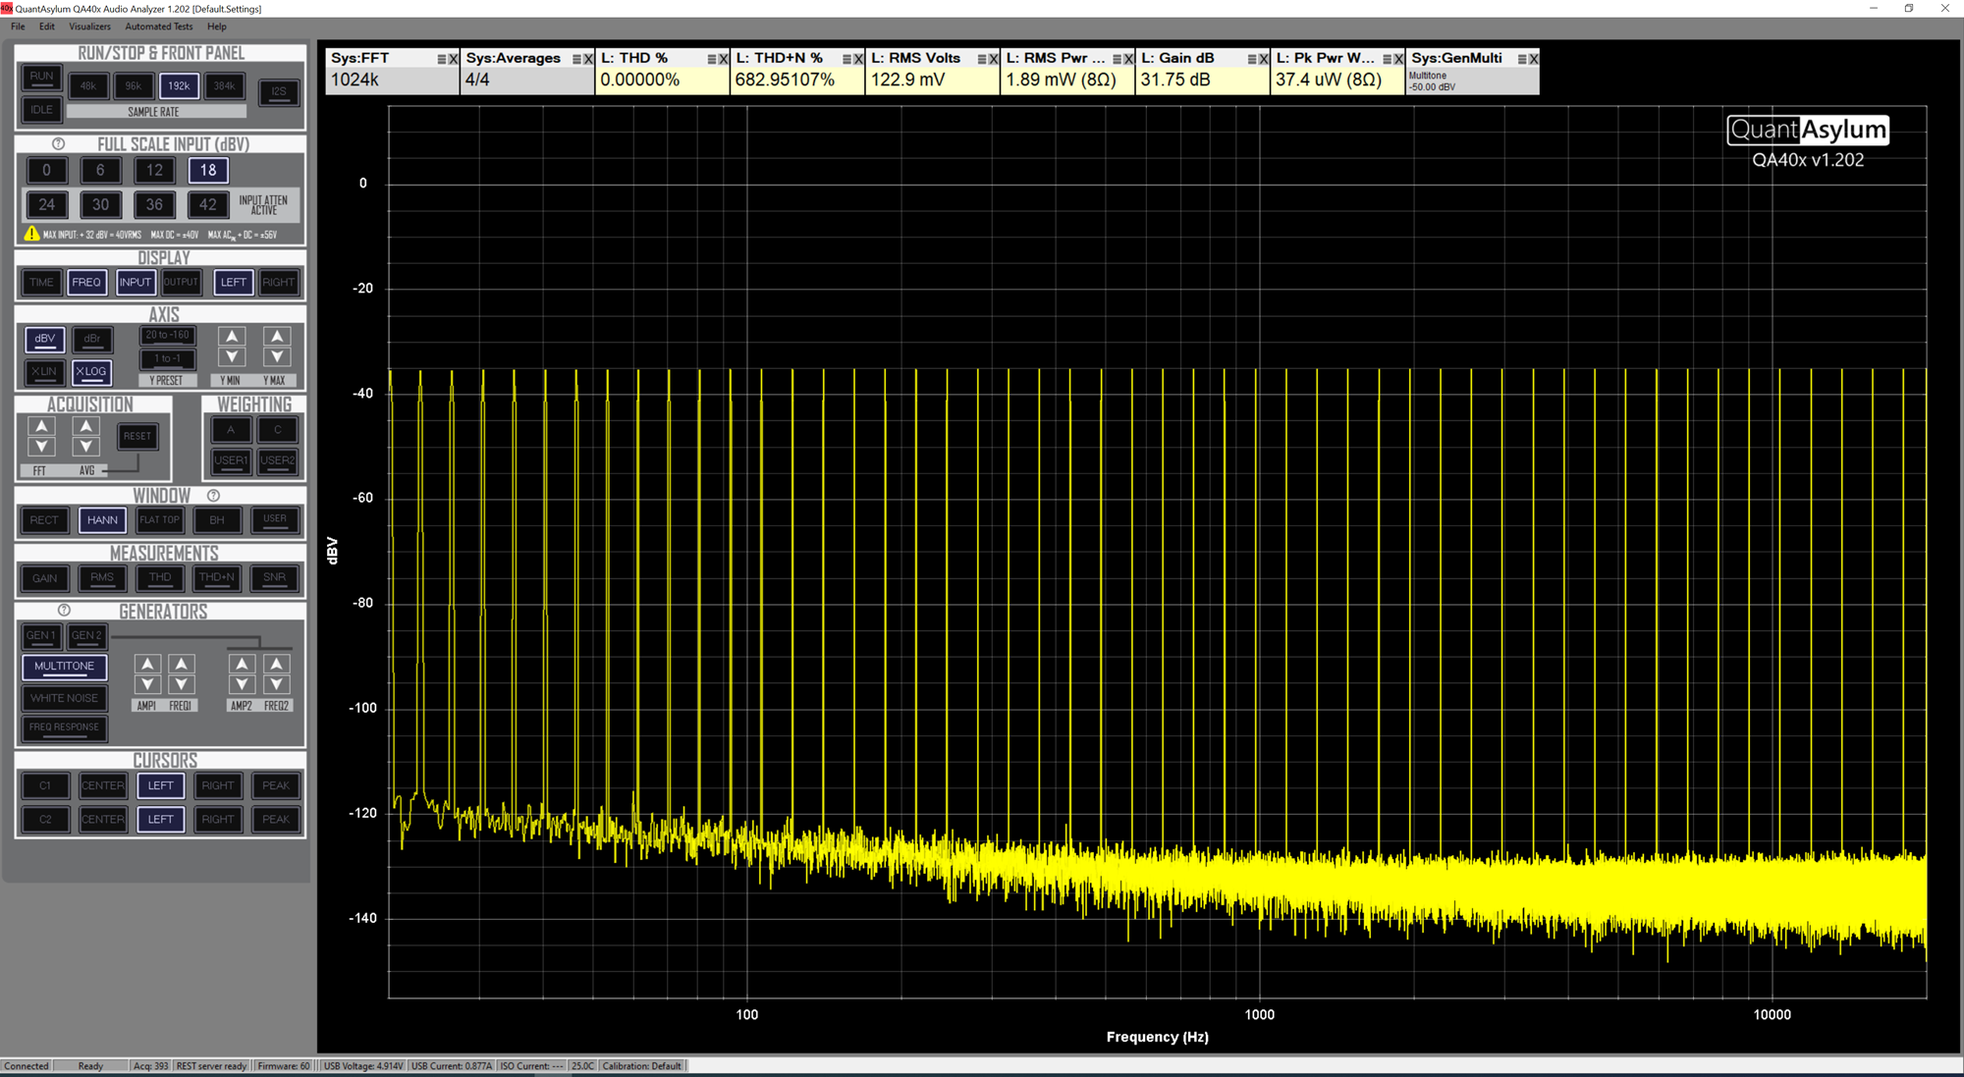Open Full Scale Input help icon

point(58,144)
